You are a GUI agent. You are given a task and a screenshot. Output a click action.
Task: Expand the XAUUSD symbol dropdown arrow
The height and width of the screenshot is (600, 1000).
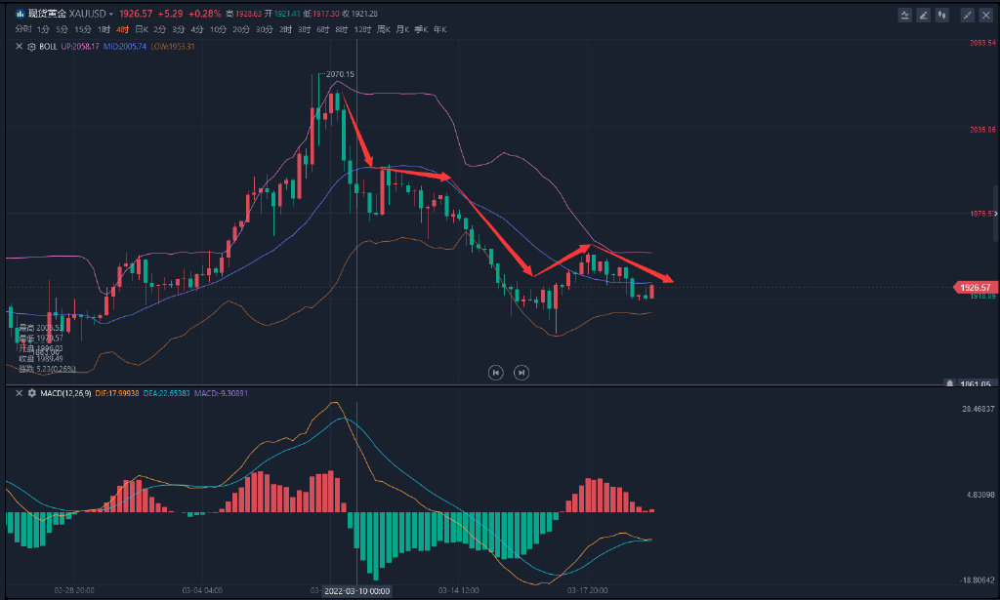pyautogui.click(x=110, y=15)
